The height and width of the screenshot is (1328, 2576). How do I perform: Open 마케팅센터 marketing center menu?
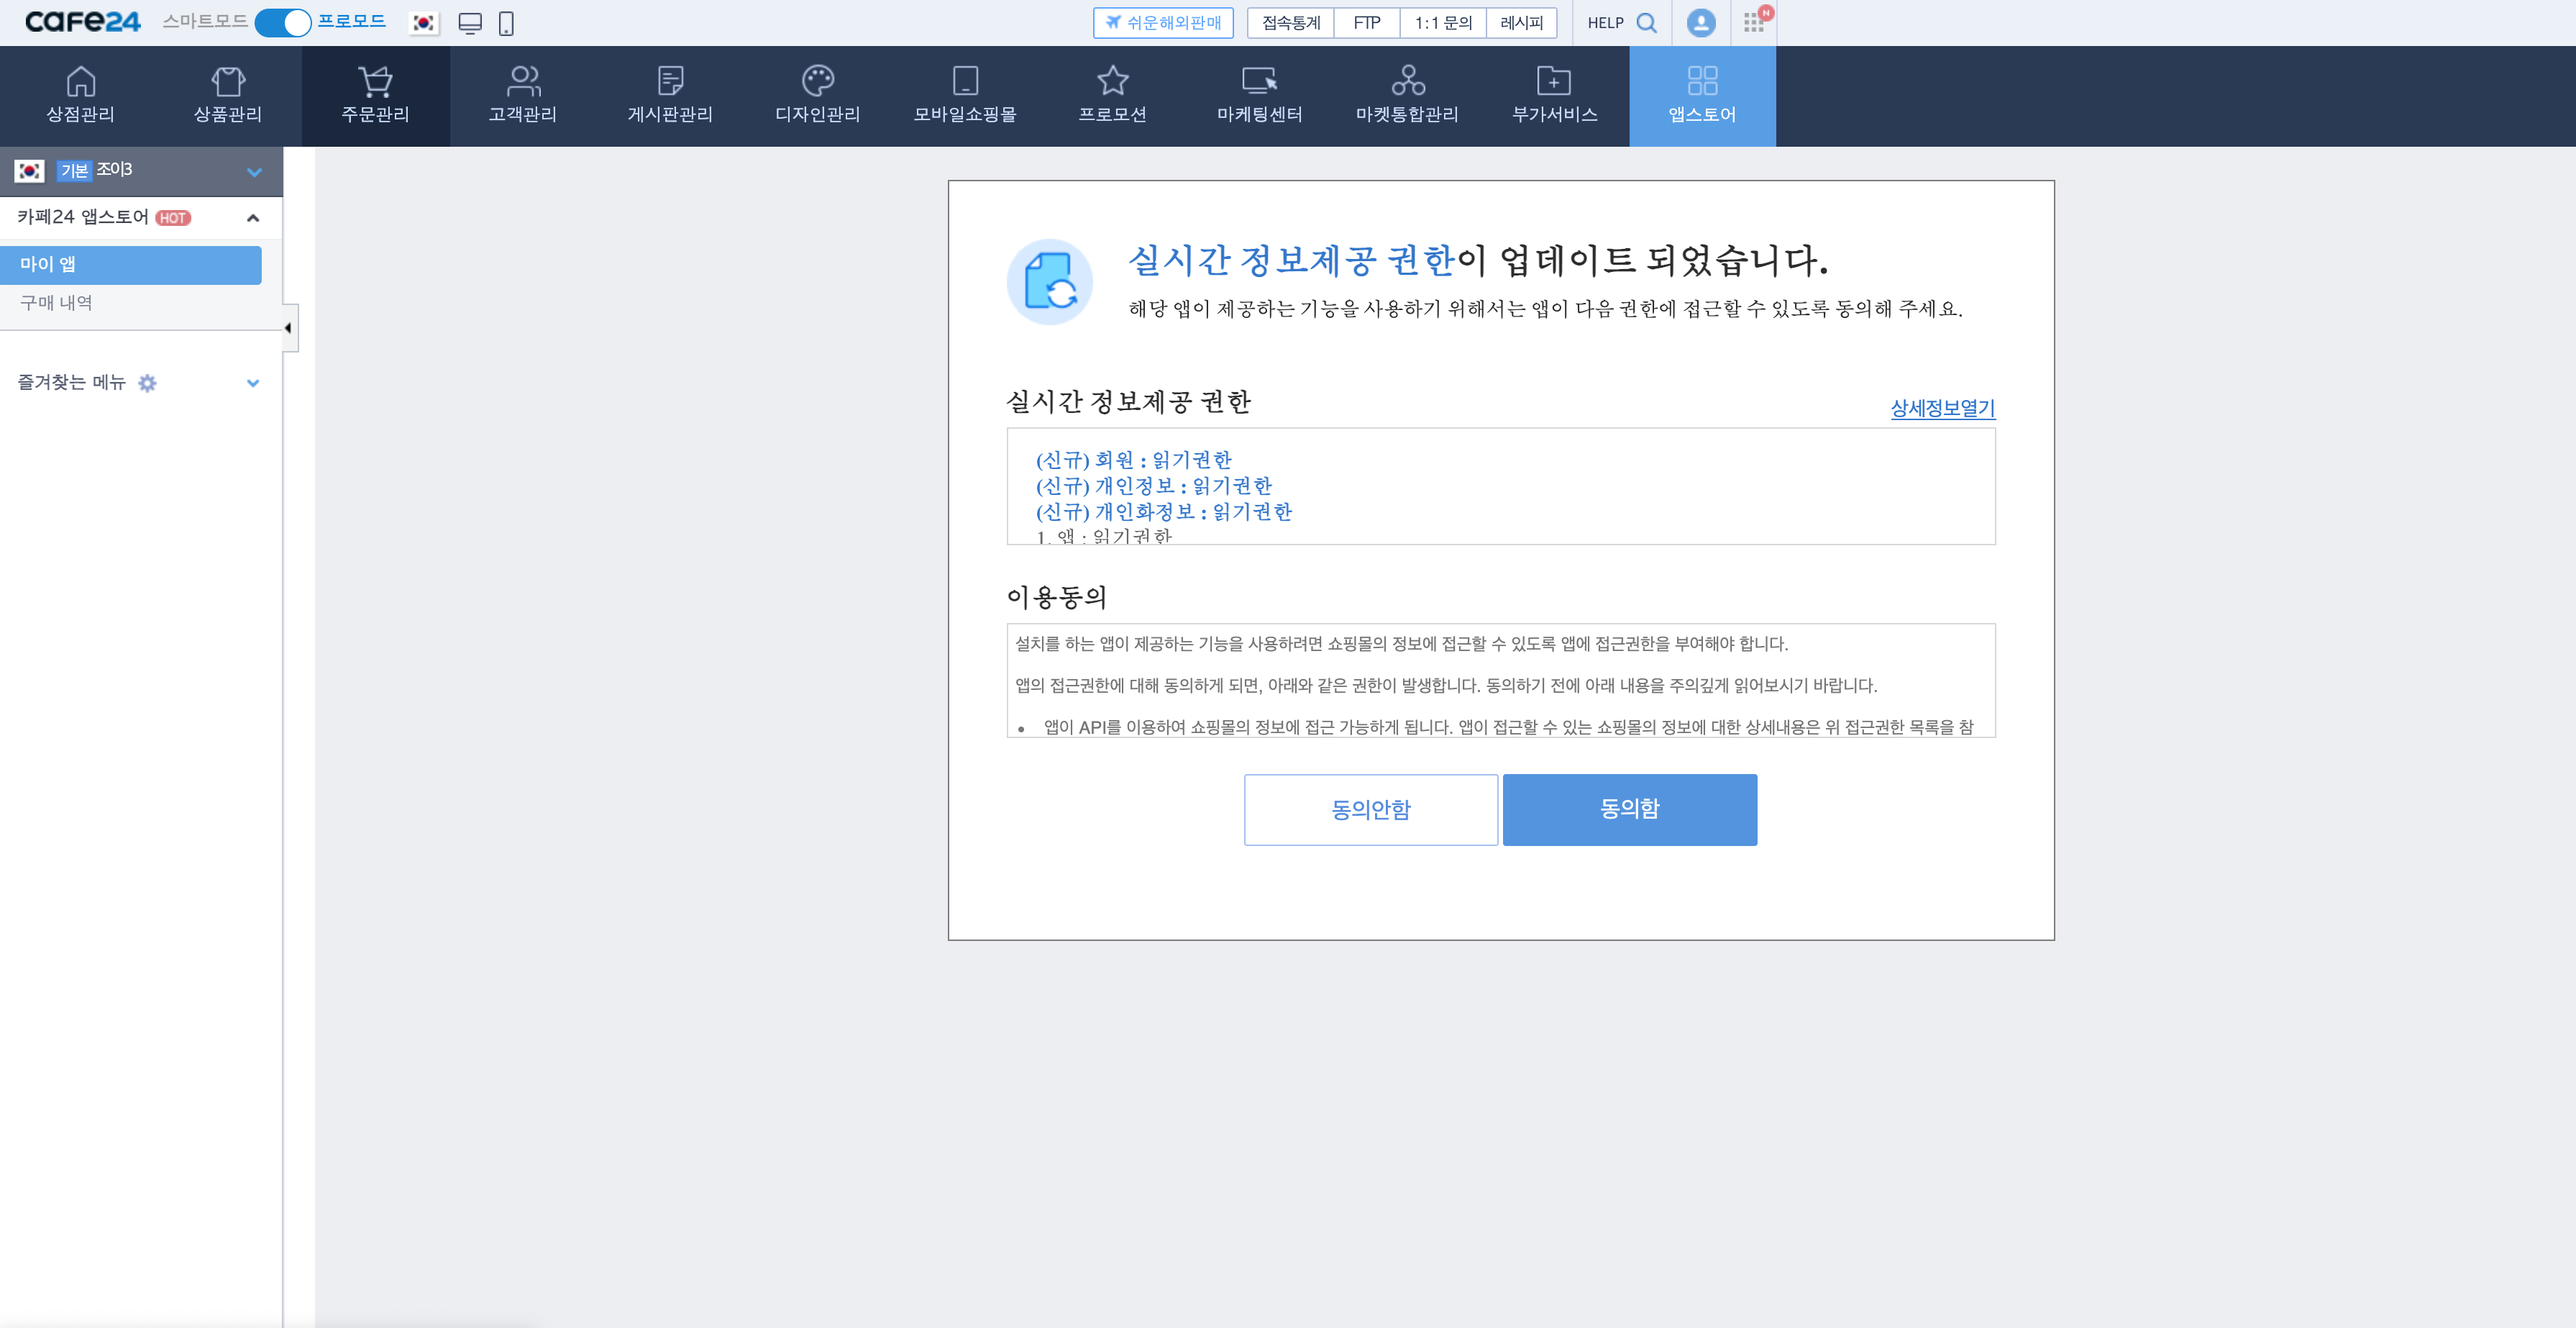(x=1260, y=96)
